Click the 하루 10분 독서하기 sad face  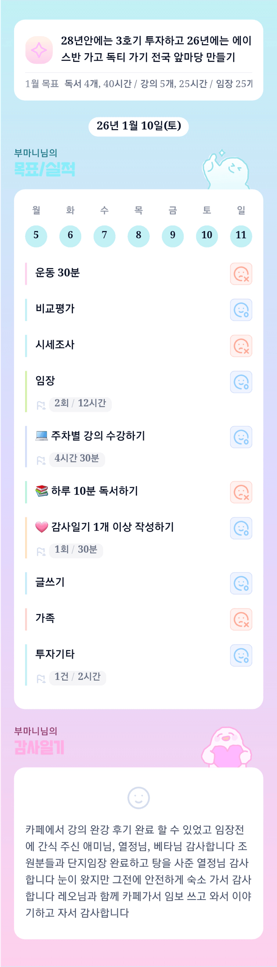pos(240,492)
